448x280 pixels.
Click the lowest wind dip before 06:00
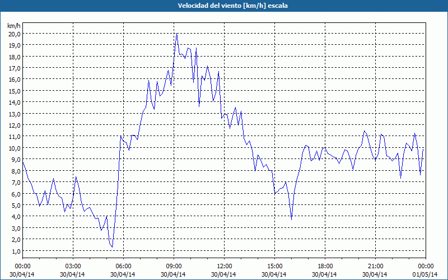112,247
